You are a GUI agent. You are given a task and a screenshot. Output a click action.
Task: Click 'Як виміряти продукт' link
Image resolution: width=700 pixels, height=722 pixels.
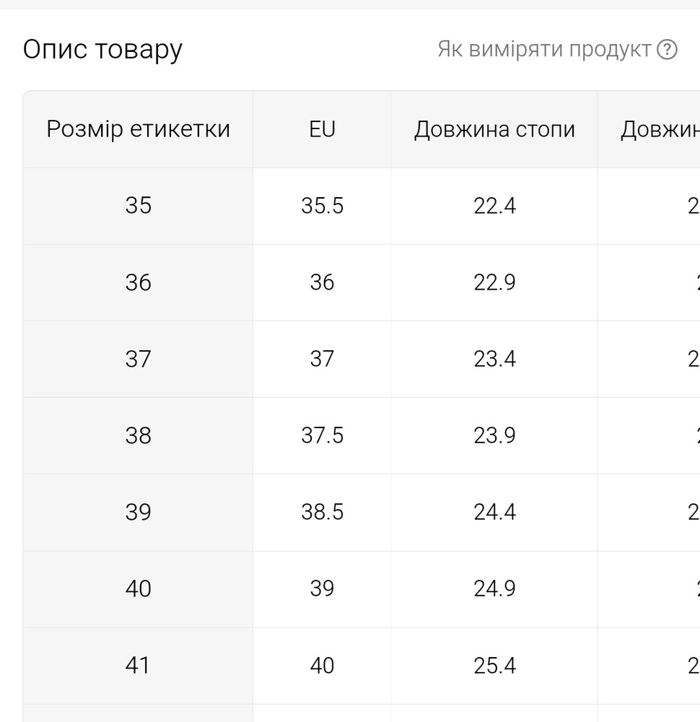[544, 49]
